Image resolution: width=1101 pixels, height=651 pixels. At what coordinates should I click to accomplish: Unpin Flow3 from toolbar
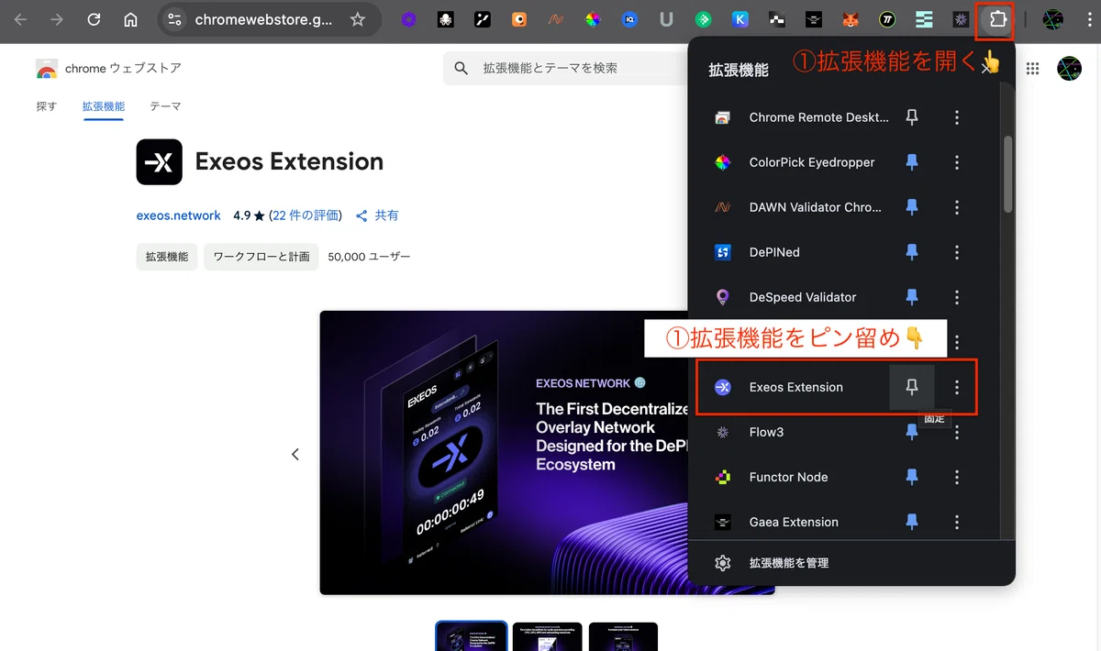click(912, 432)
